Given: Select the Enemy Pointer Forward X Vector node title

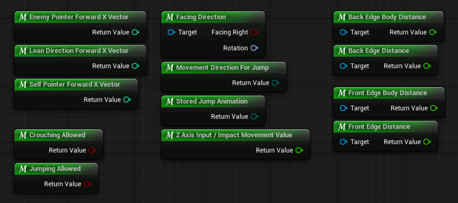Looking at the screenshot, I should click(79, 17).
